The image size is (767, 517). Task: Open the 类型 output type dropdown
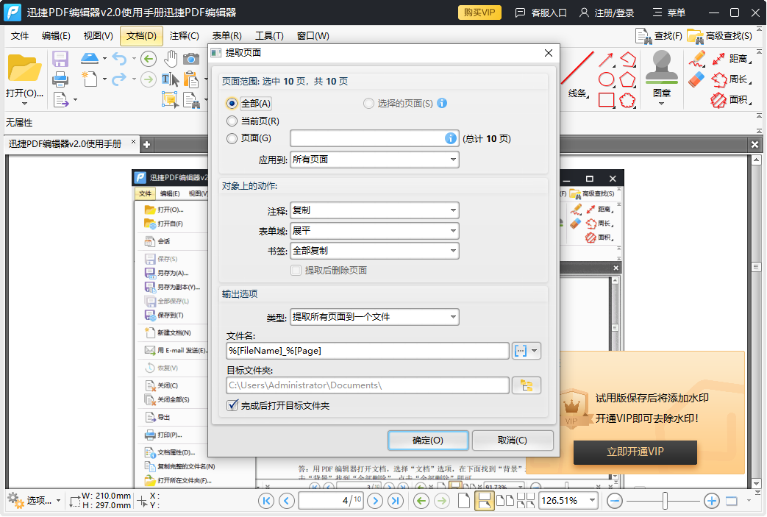click(374, 317)
